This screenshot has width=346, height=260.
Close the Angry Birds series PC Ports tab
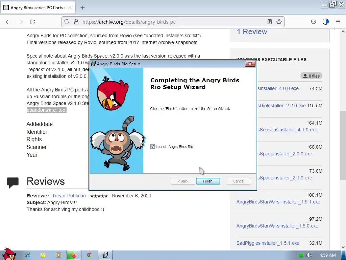click(70, 7)
